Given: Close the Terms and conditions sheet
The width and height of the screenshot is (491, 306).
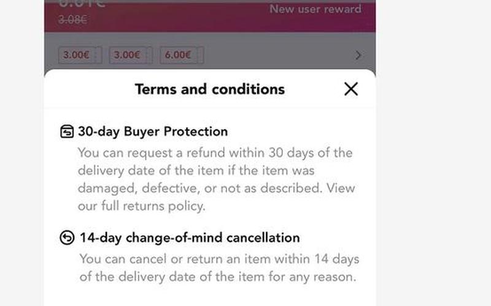Looking at the screenshot, I should [x=351, y=89].
